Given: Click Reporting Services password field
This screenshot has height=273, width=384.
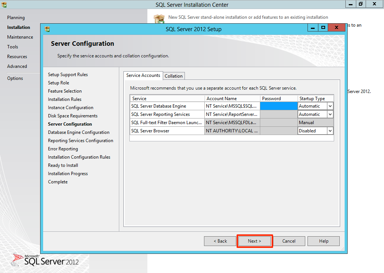Looking at the screenshot, I should pyautogui.click(x=279, y=114).
